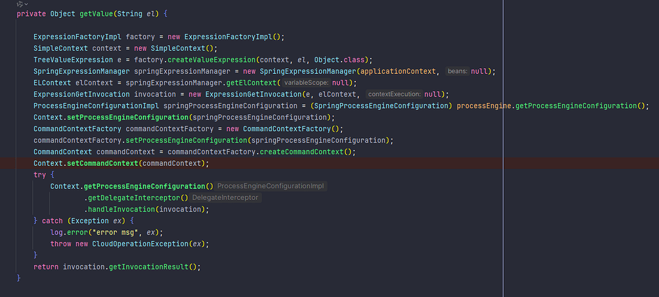Click the 'try' keyword
Image resolution: width=659 pixels, height=297 pixels.
[x=40, y=175]
